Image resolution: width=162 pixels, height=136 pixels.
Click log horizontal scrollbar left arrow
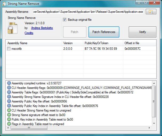8,128
